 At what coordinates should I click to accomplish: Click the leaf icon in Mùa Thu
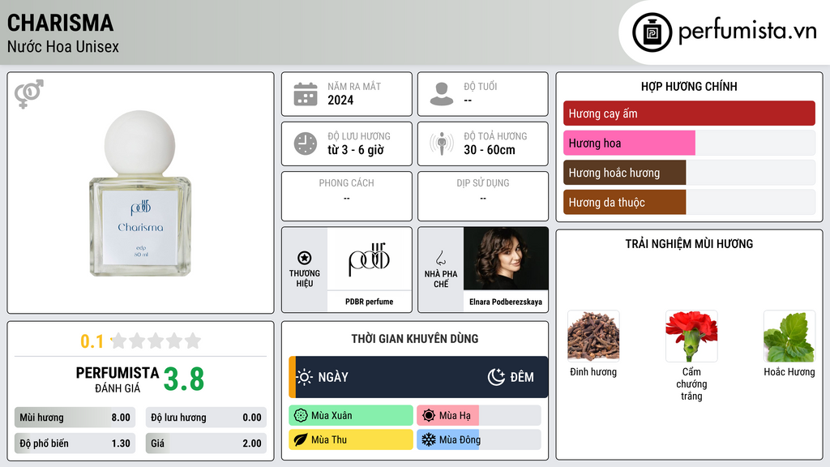pyautogui.click(x=301, y=439)
